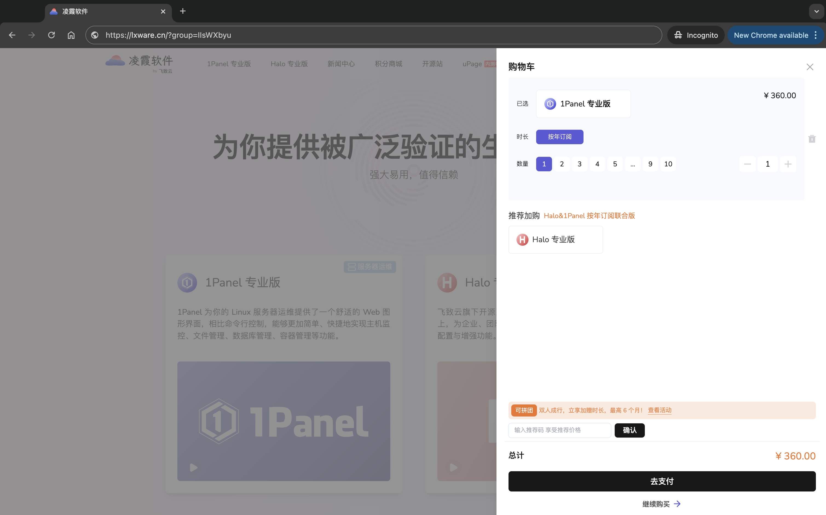826x515 pixels.
Task: Click 继续购买 to continue shopping
Action: 656,504
